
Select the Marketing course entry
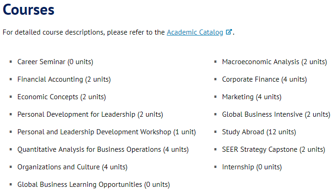[252, 97]
